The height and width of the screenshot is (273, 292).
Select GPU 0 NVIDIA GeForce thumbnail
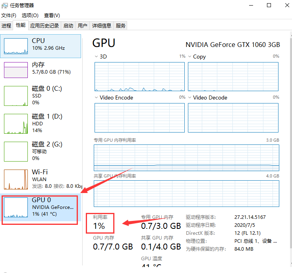point(16,207)
